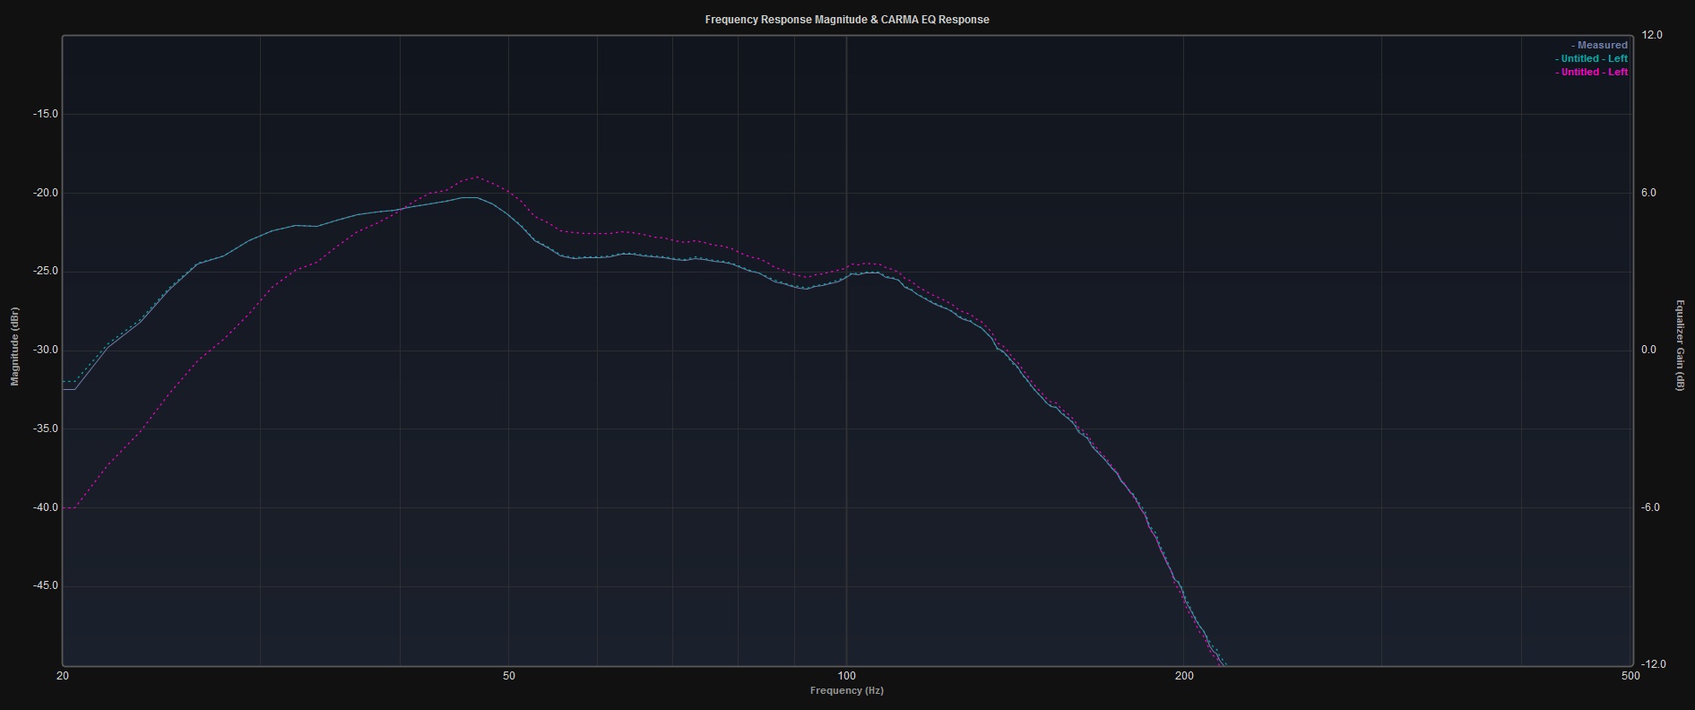Click the -15.0 magnitude tick label

click(46, 114)
